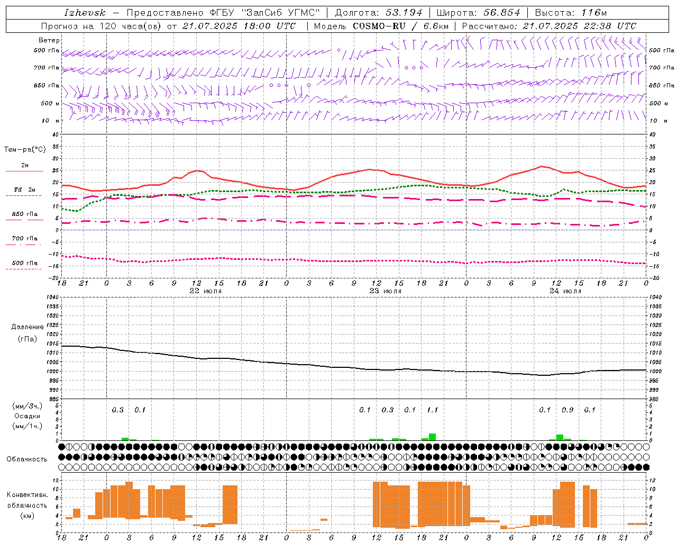Select the Тем-ра(°C) temperature legend title
The image size is (677, 542).
25,150
